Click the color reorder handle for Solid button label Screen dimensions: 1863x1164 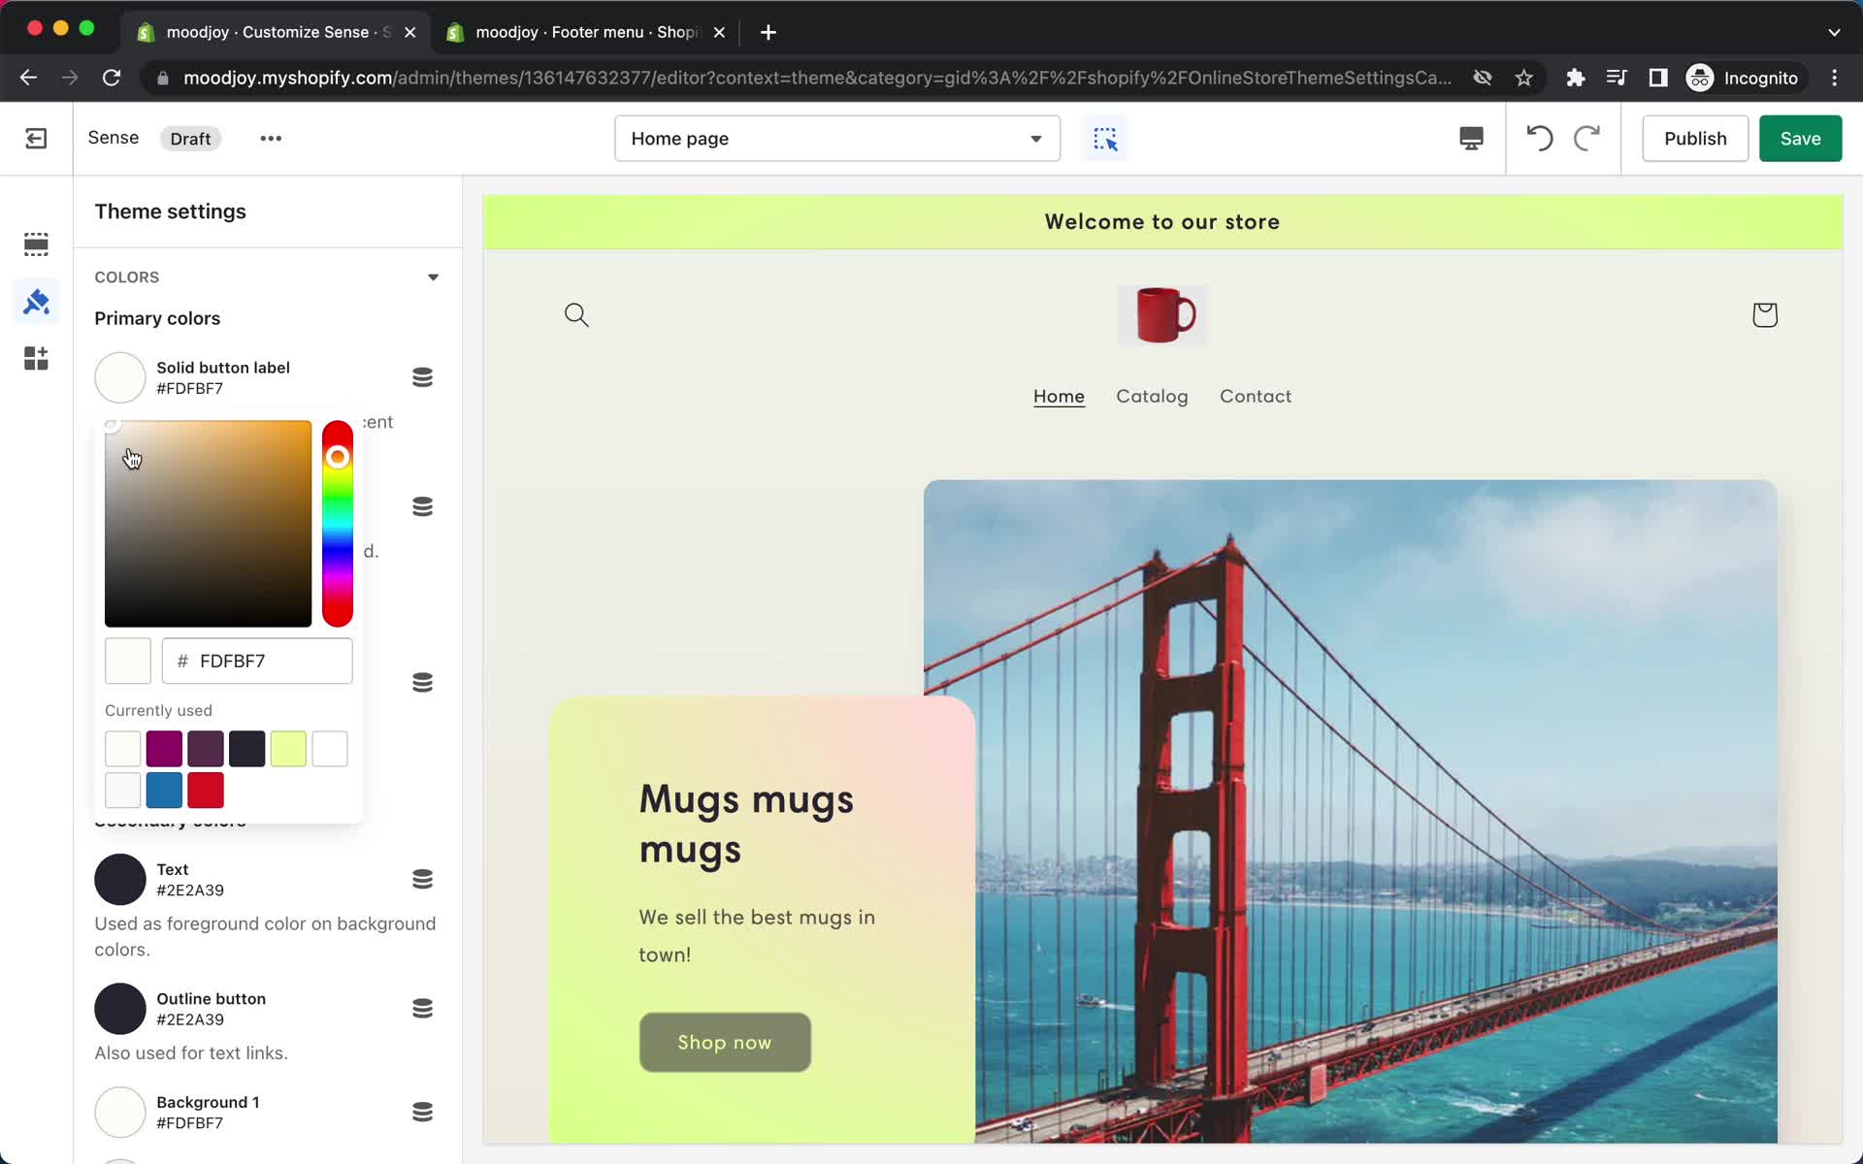pos(422,376)
